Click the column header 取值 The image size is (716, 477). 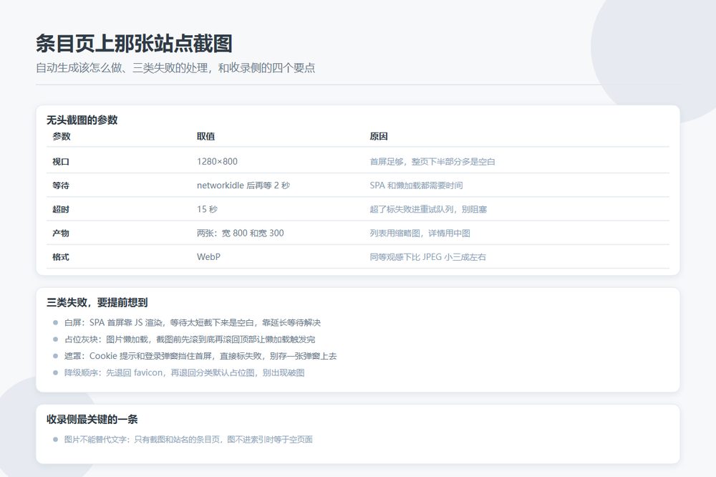coord(206,136)
